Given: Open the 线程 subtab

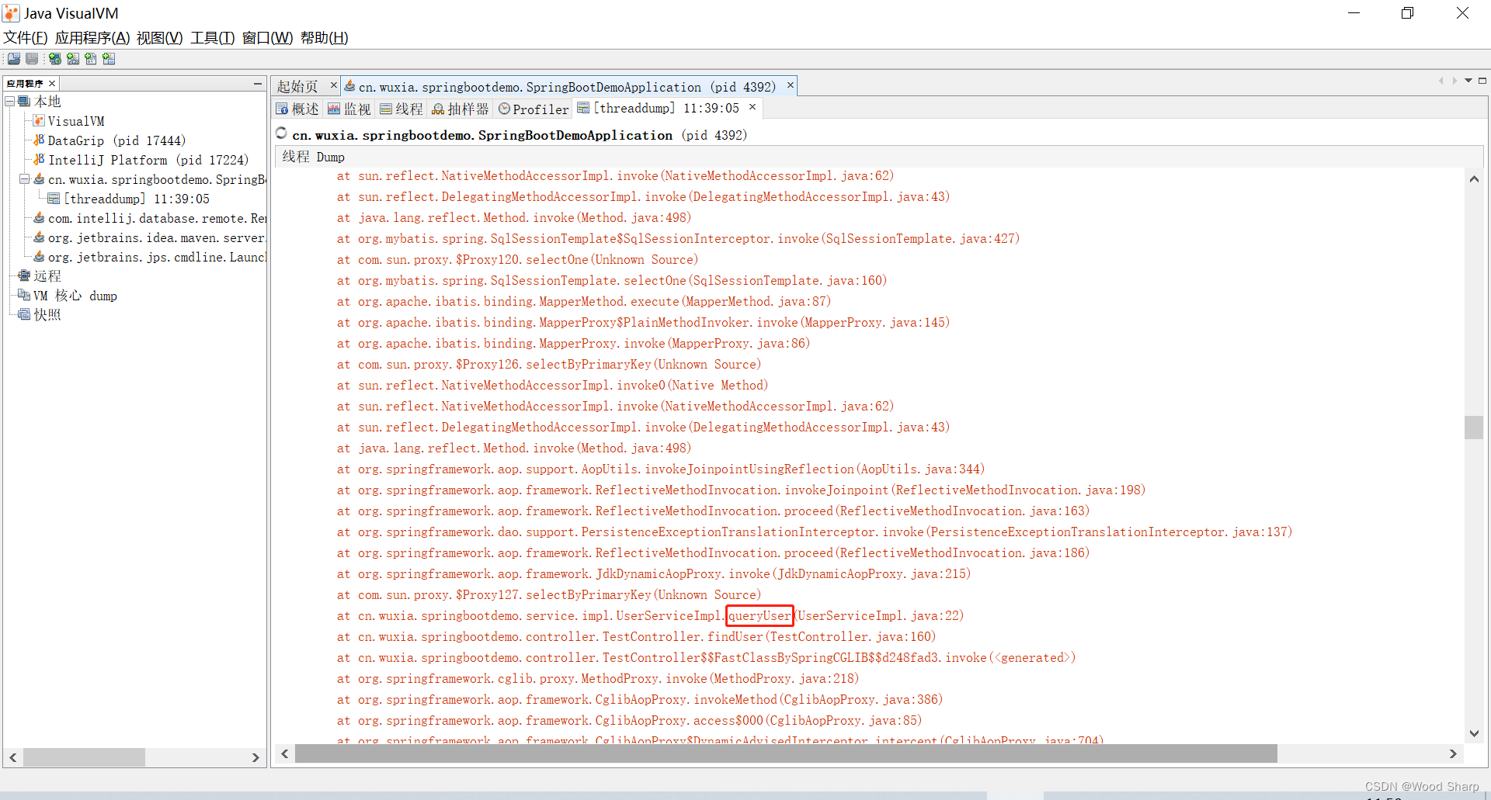Looking at the screenshot, I should click(x=401, y=109).
